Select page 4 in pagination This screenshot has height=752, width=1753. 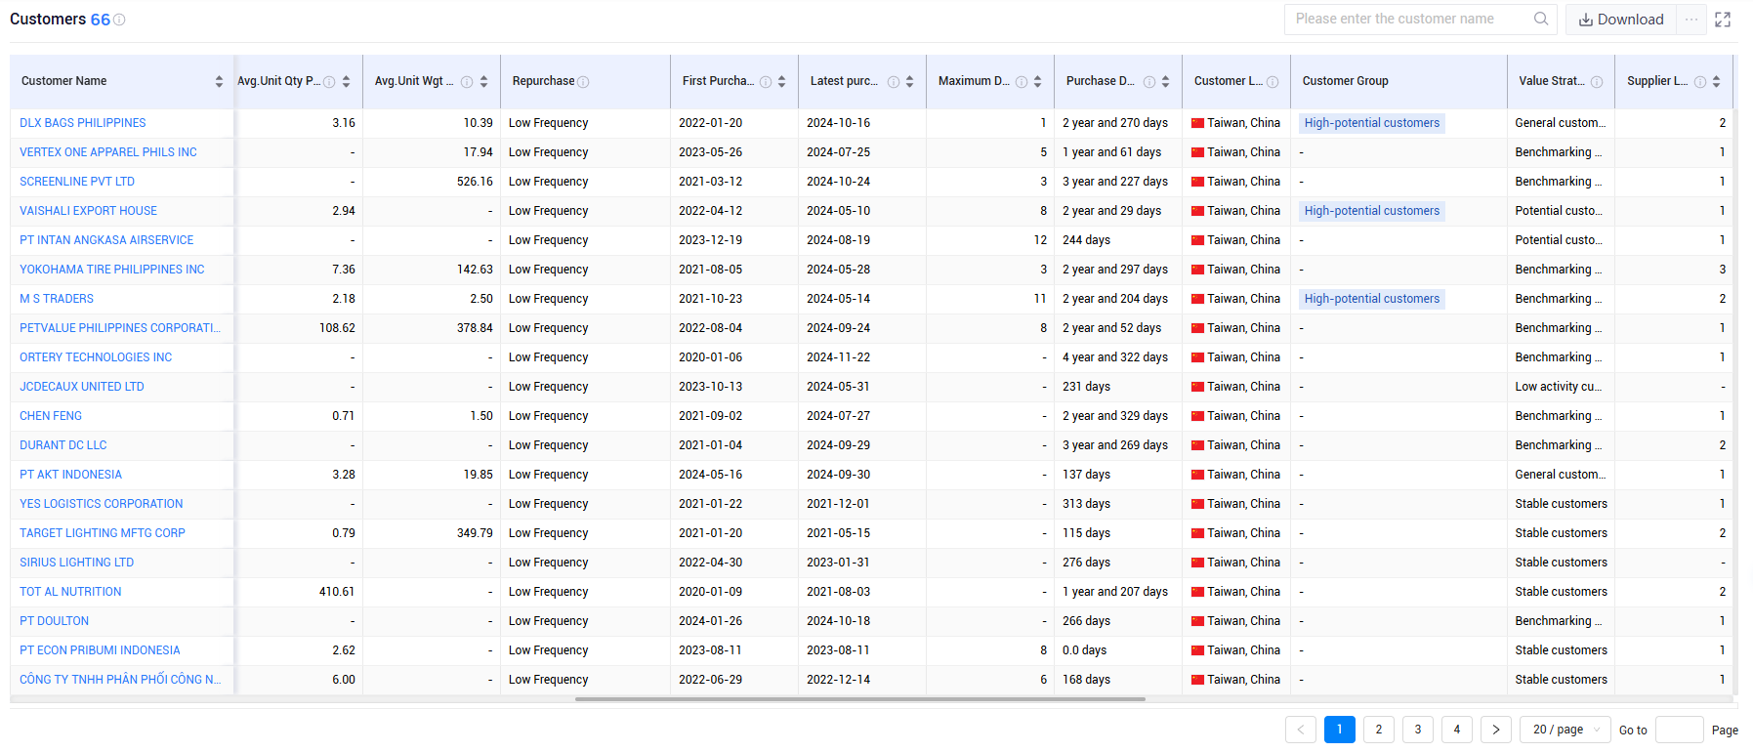coord(1457,730)
